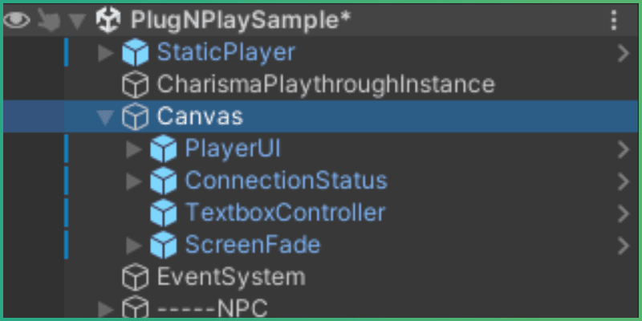Toggle scene visibility eye icon in header
Screen dimensions: 642x321
[17, 21]
